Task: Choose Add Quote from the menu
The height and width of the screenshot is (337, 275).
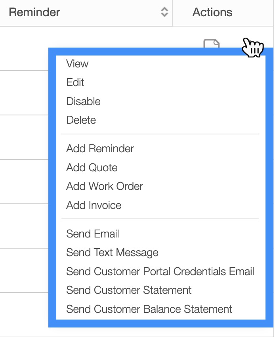Action: (92, 168)
